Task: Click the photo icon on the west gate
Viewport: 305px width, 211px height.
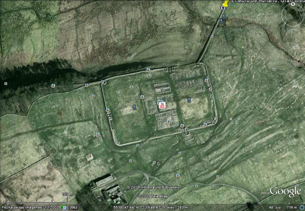Action: 108,110
